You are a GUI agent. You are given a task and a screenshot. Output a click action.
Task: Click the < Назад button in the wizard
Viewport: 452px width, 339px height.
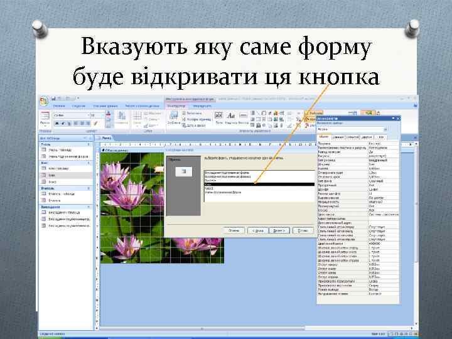click(258, 230)
